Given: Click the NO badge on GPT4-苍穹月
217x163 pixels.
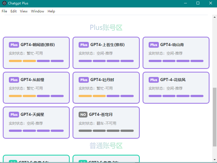Looking at the screenshot, I should pos(83,115).
